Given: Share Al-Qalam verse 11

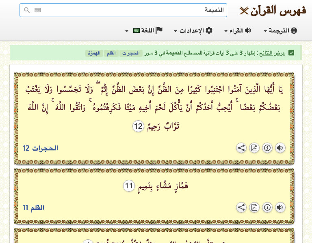Looking at the screenshot, I should pyautogui.click(x=241, y=207).
